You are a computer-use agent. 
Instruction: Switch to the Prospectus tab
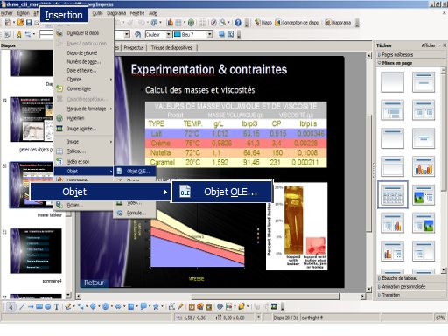(134, 47)
